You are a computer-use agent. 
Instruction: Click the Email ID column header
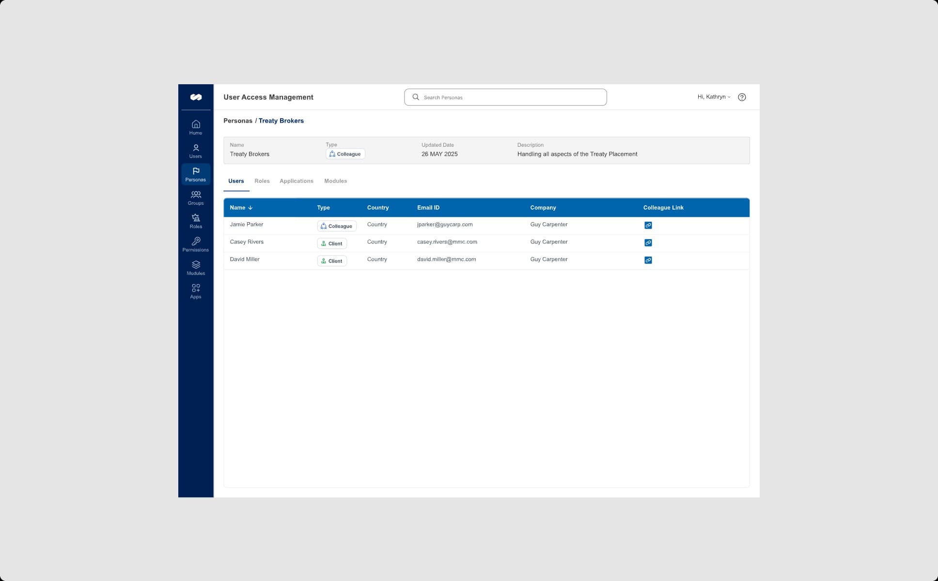428,208
